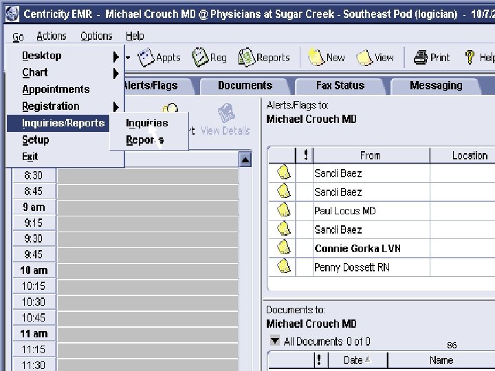Viewport: 495px width, 371px height.
Task: Expand Registration submenu entry
Action: 65,106
